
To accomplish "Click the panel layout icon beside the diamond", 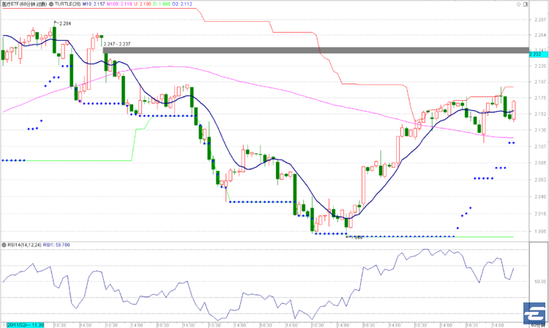I will [525, 4].
